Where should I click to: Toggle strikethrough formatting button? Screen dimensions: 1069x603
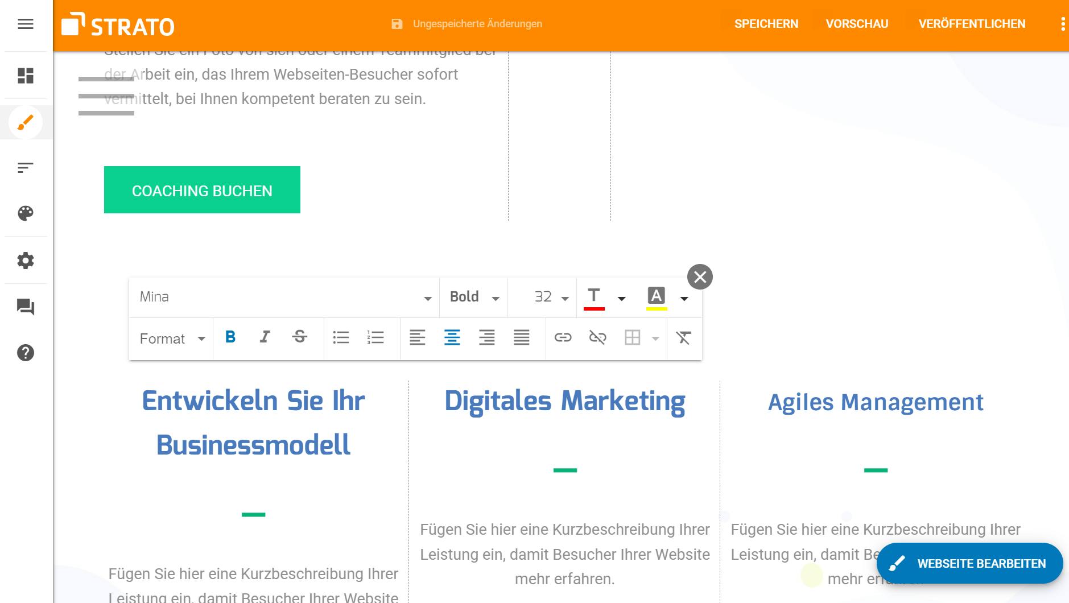pos(300,337)
